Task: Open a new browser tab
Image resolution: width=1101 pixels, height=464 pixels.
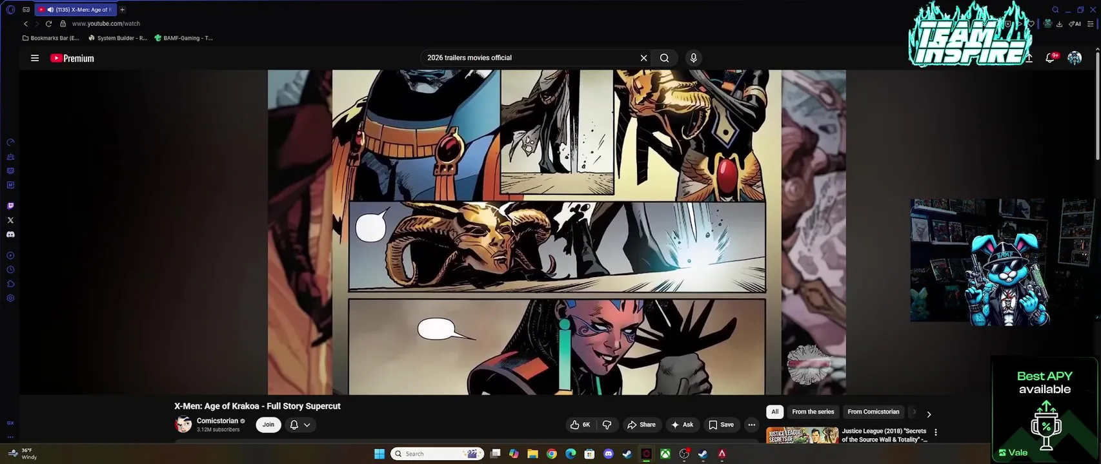Action: (122, 10)
